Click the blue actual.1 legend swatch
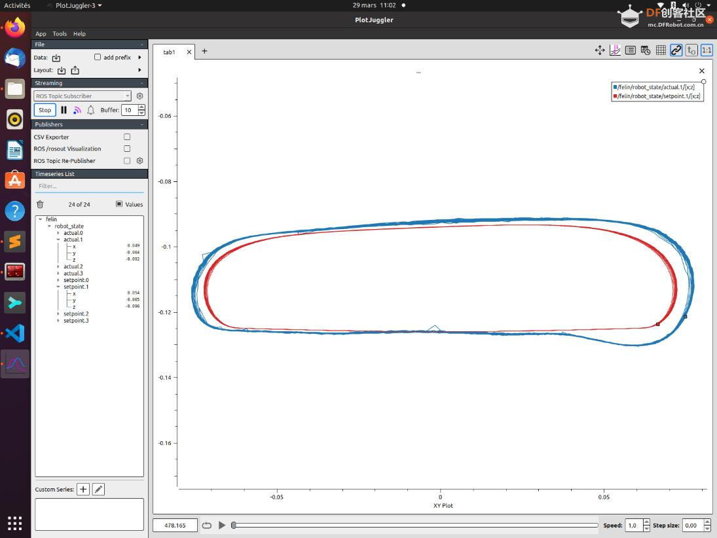This screenshot has width=717, height=538. (615, 87)
